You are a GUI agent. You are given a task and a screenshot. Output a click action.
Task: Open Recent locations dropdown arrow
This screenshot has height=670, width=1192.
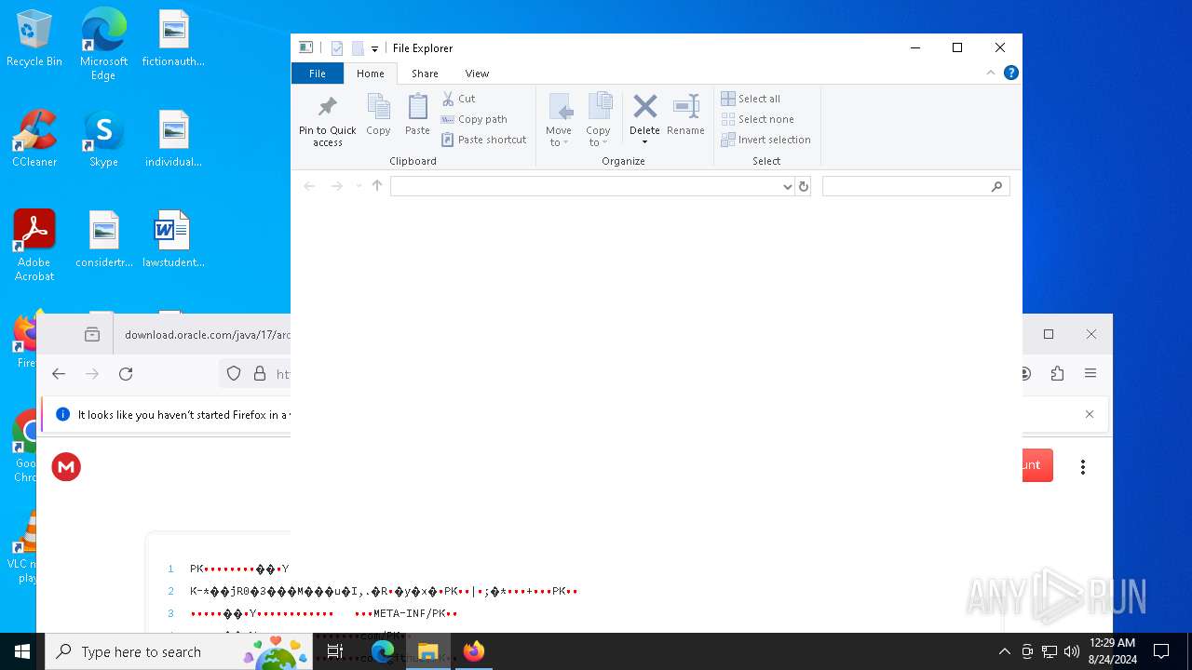pos(359,186)
